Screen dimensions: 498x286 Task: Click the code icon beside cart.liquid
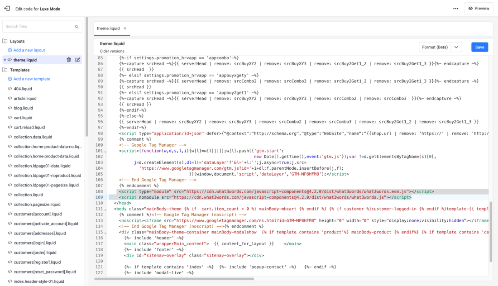(x=10, y=118)
